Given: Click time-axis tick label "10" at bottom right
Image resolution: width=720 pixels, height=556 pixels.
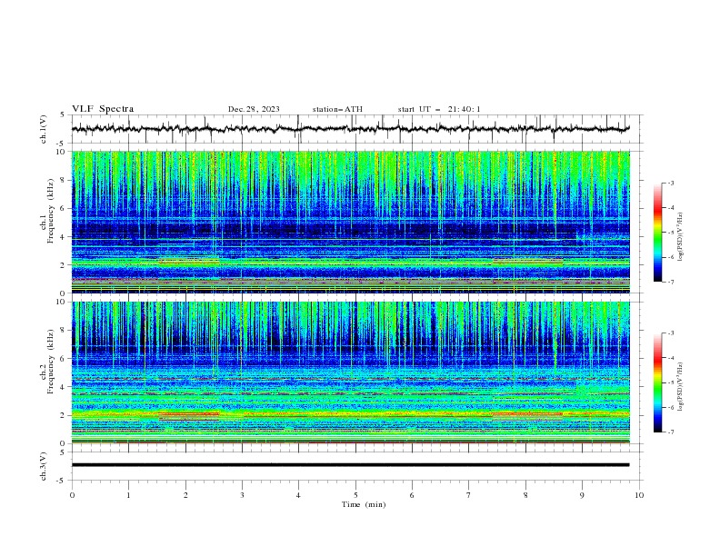Looking at the screenshot, I should point(639,495).
